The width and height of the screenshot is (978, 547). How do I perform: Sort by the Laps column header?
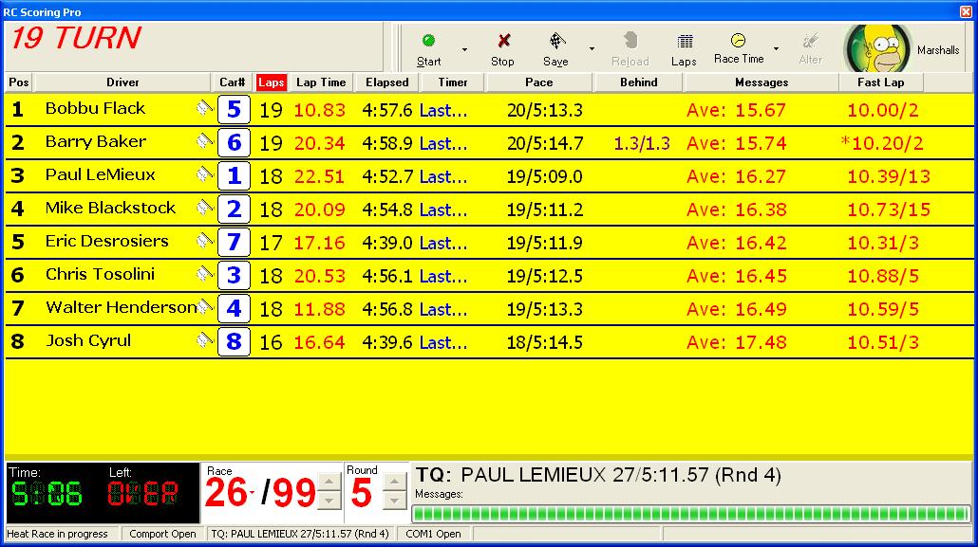(271, 82)
